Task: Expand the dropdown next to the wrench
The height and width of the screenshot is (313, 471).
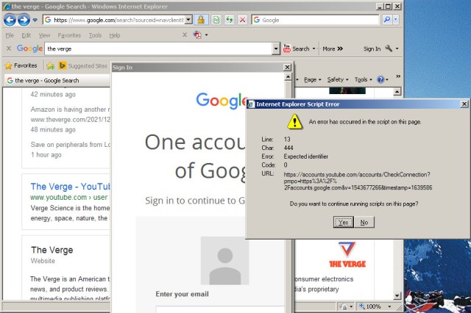Action: 397,48
